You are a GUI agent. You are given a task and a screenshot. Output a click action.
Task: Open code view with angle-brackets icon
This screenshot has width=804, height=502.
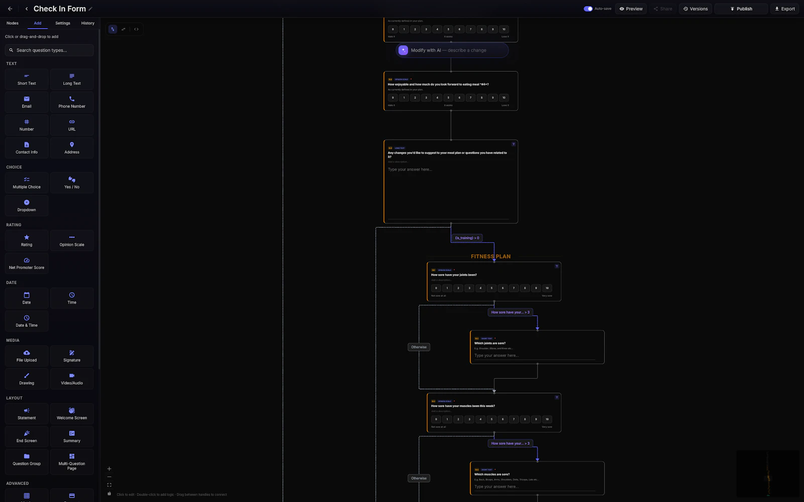136,29
